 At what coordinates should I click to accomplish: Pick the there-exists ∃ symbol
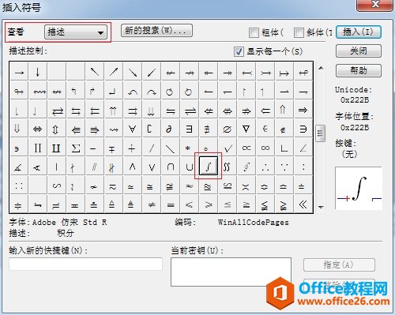point(190,129)
